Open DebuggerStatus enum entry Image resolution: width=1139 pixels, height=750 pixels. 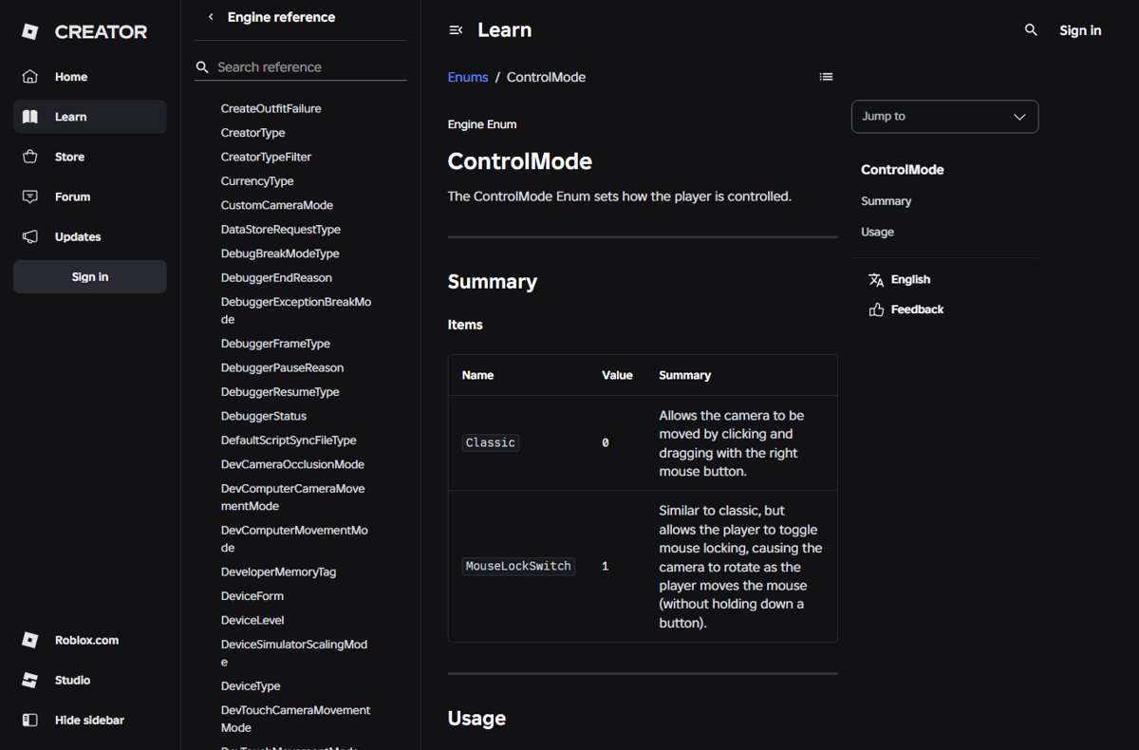coord(264,416)
